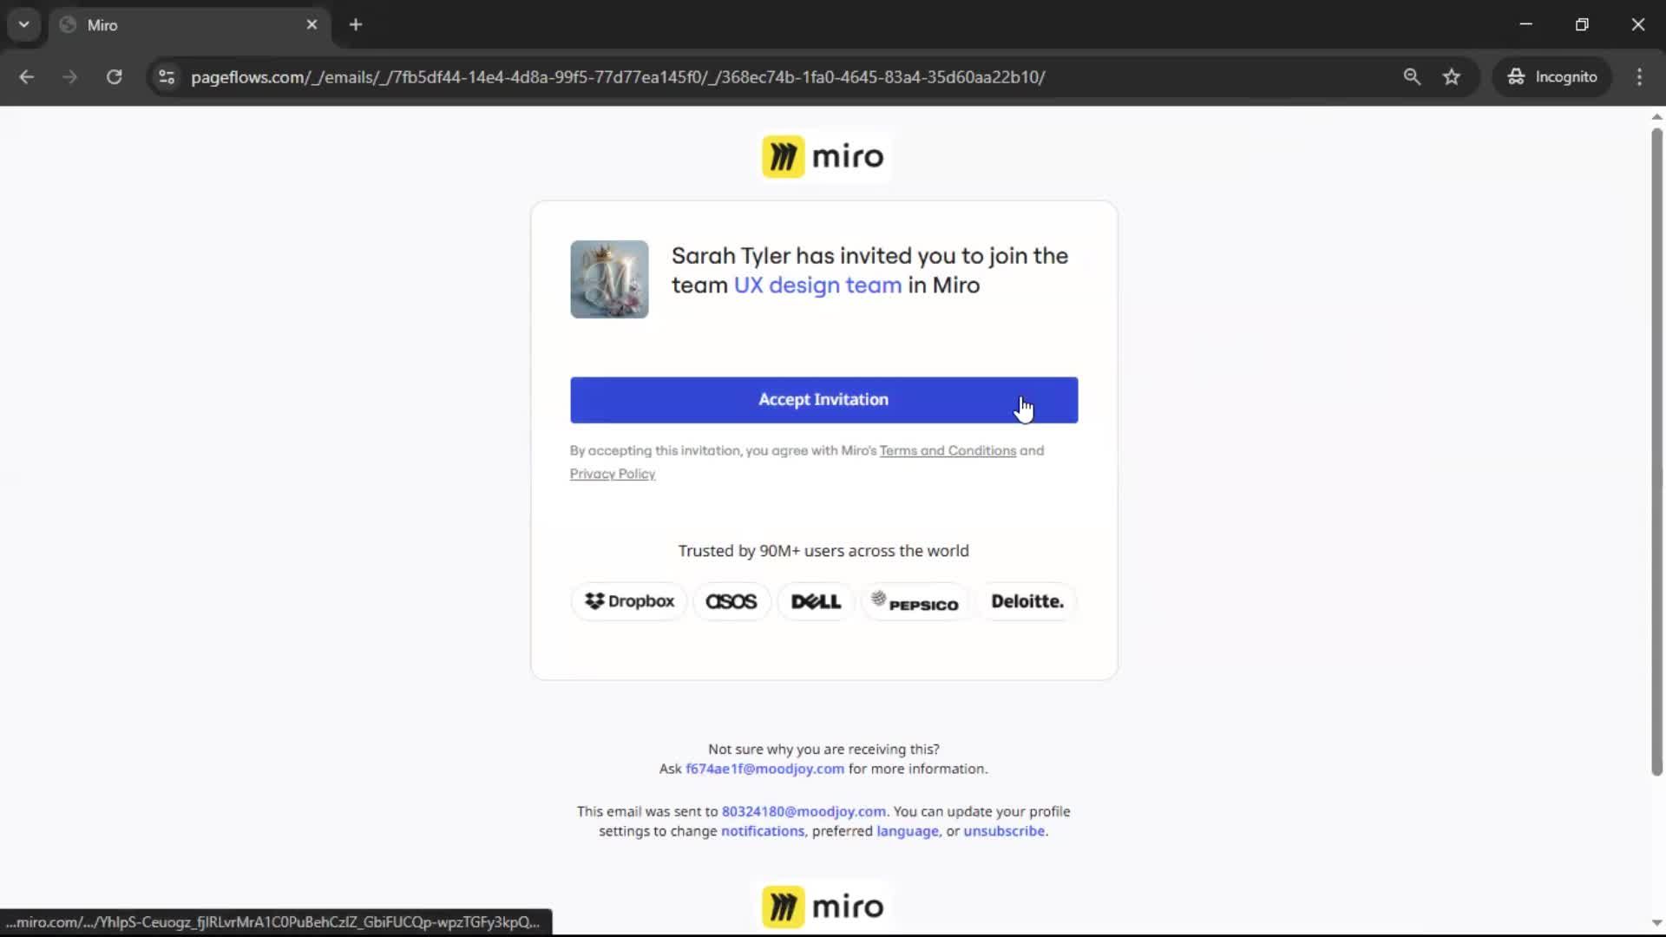Screen dimensions: 1666x937
Task: Click the Miro logo in the footer
Action: [823, 907]
